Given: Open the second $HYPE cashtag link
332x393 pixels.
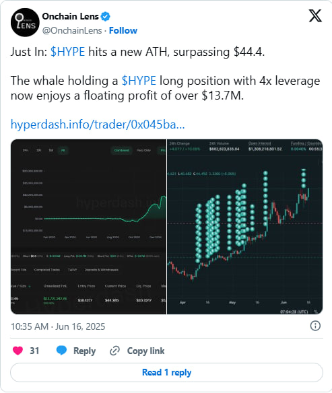Looking at the screenshot, I should coord(139,81).
